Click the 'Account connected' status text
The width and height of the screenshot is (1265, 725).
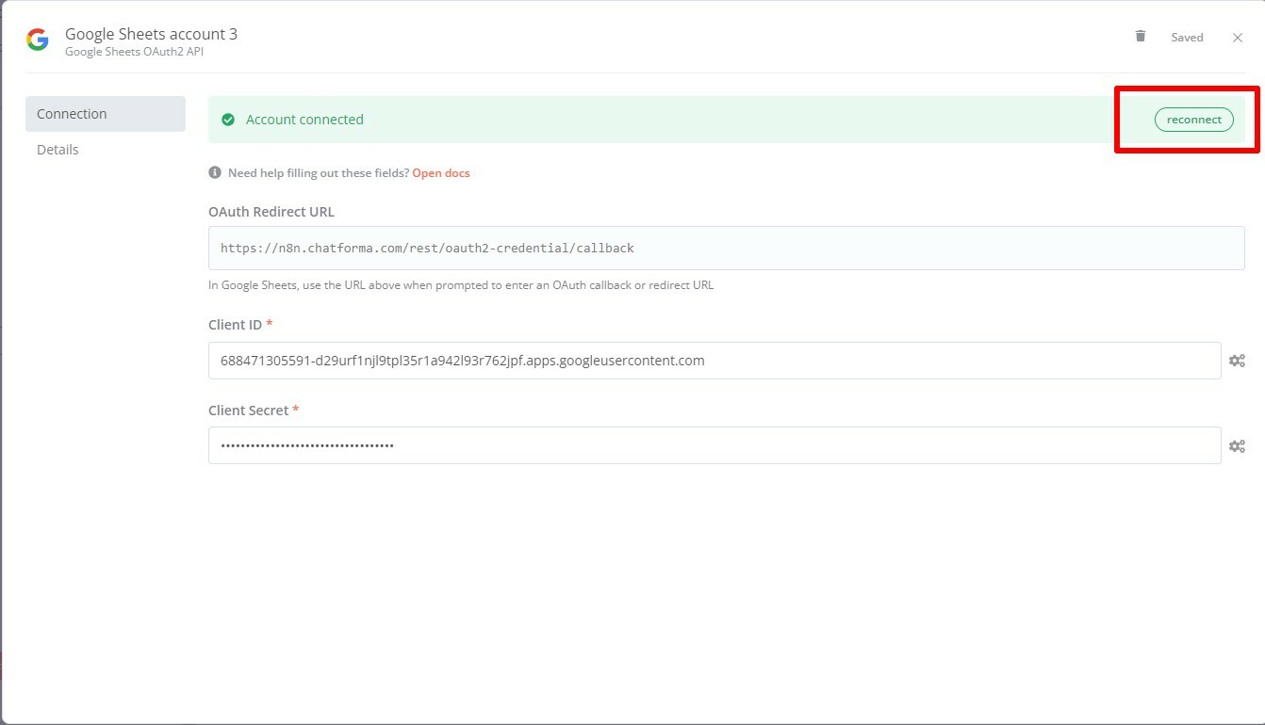pyautogui.click(x=304, y=120)
